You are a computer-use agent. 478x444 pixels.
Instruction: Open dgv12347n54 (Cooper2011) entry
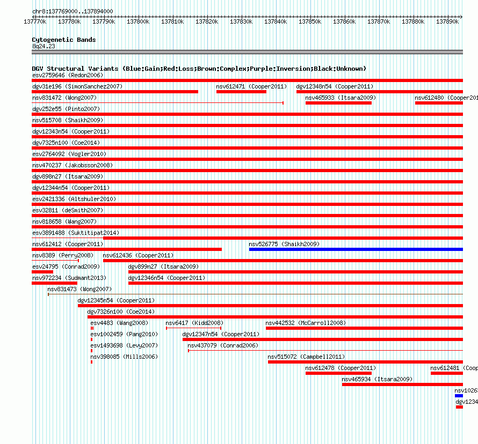tap(221, 334)
